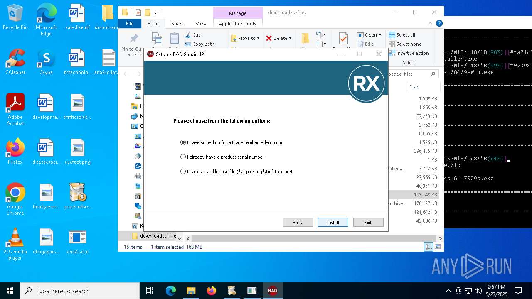Expand the navigation pane down arrow
This screenshot has height=299, width=532.
(x=180, y=238)
